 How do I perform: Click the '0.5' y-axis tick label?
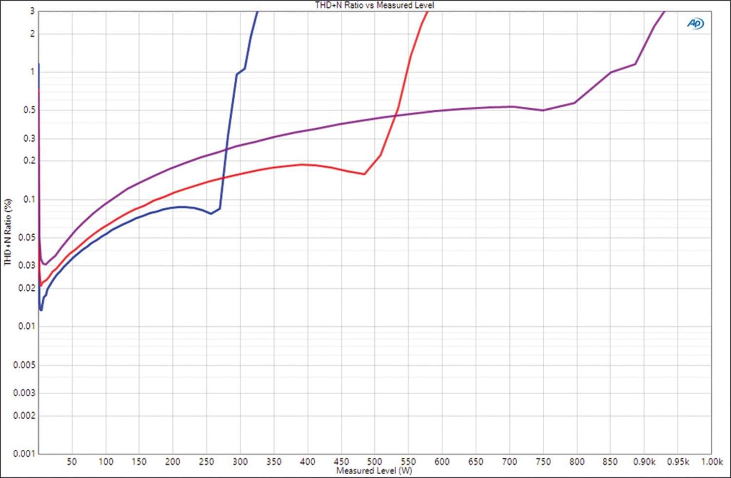29,110
